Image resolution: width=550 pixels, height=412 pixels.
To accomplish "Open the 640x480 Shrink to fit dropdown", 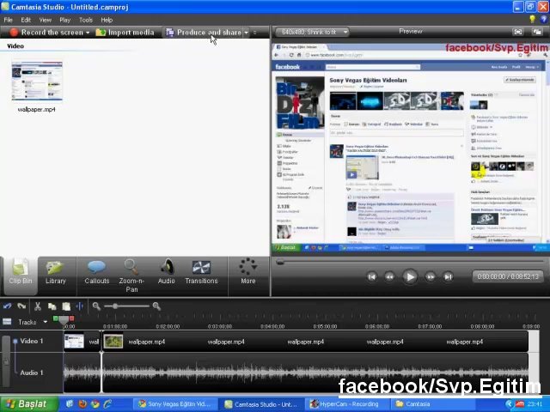I will pyautogui.click(x=312, y=33).
